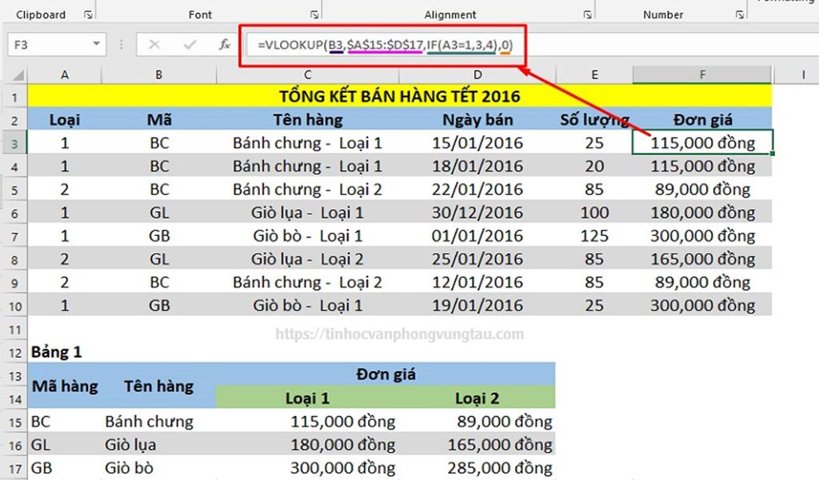This screenshot has height=480, width=819.
Task: Expand the Name Box dropdown arrow
Action: 96,44
